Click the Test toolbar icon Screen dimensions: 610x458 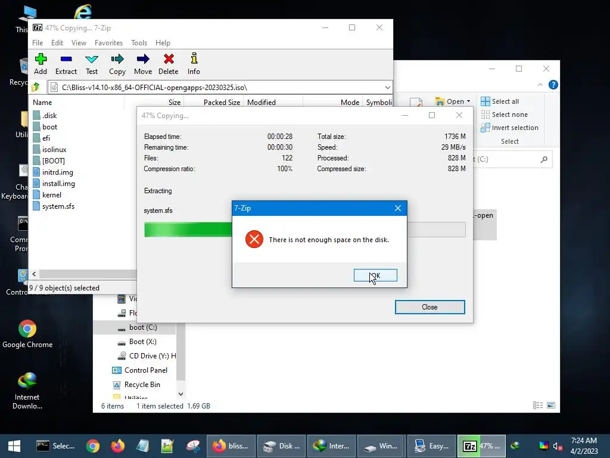[92, 64]
